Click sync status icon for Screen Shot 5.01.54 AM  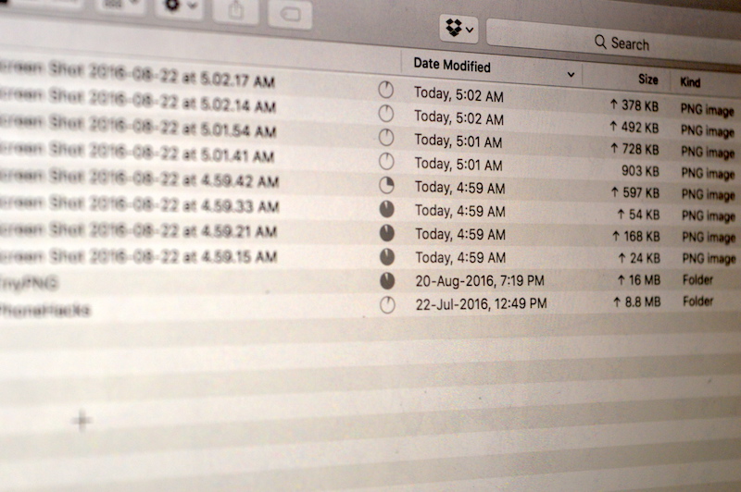pyautogui.click(x=386, y=138)
